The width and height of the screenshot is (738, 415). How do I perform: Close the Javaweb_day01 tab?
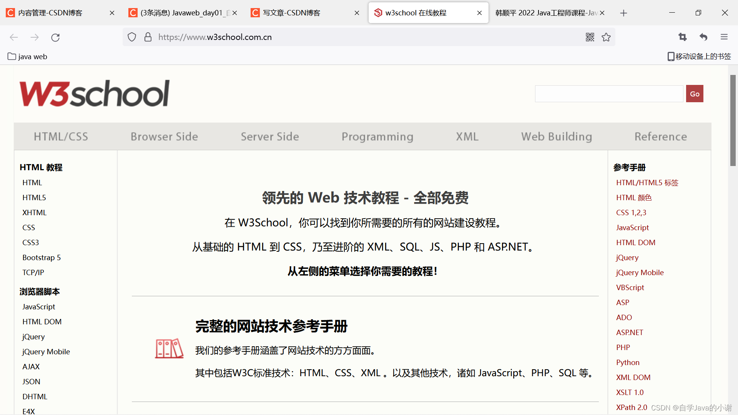(234, 13)
